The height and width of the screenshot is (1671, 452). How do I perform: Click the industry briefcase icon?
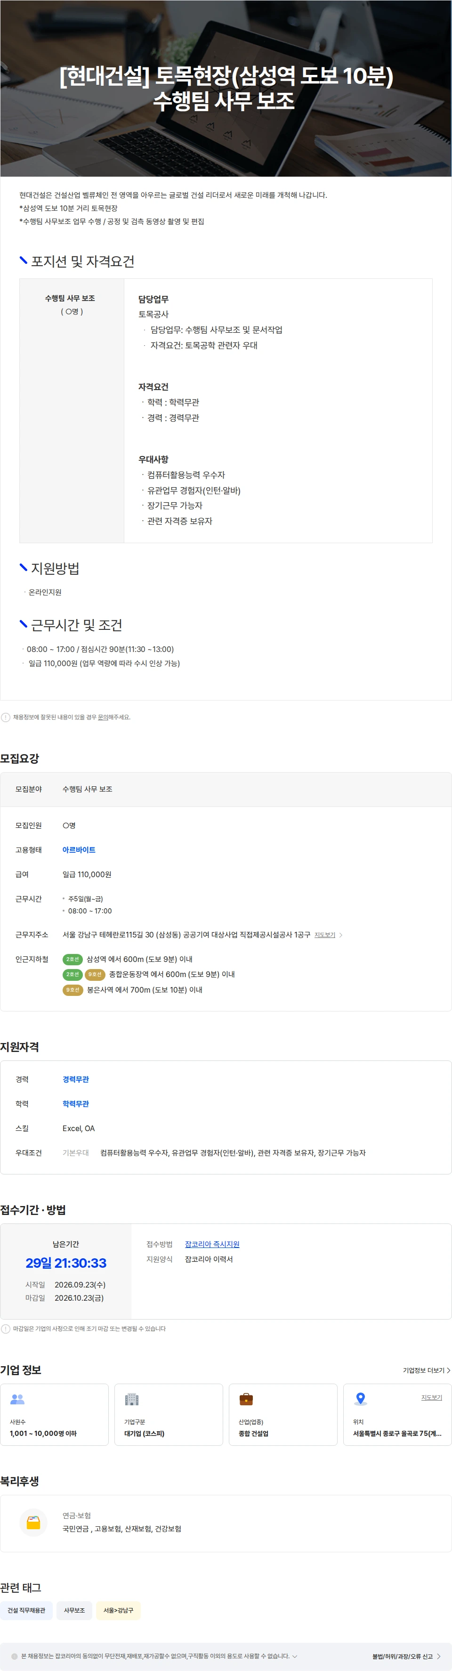[246, 1399]
